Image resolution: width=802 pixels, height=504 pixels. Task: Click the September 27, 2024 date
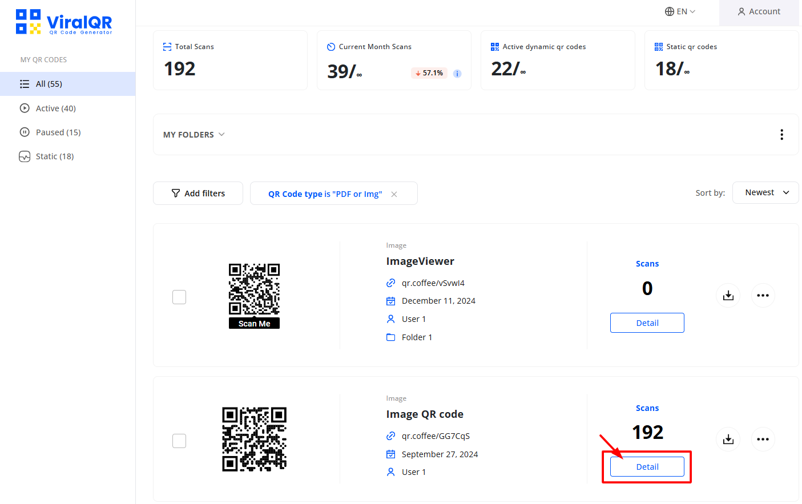440,454
